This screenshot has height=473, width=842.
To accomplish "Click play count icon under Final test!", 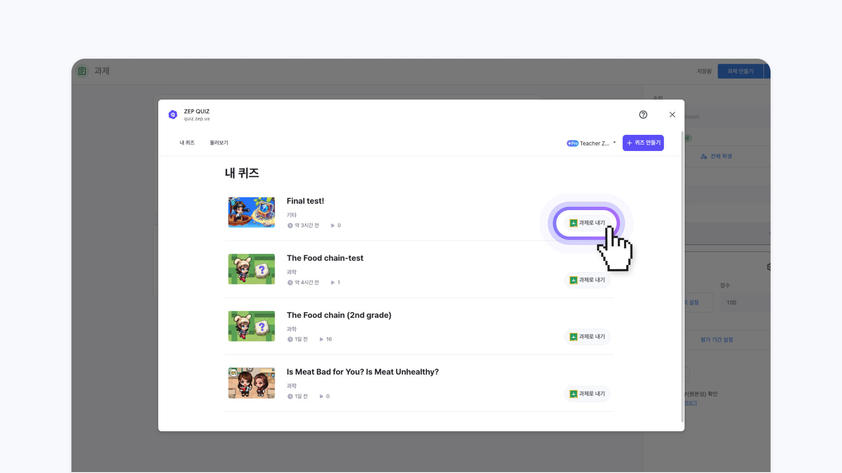I will pyautogui.click(x=333, y=225).
